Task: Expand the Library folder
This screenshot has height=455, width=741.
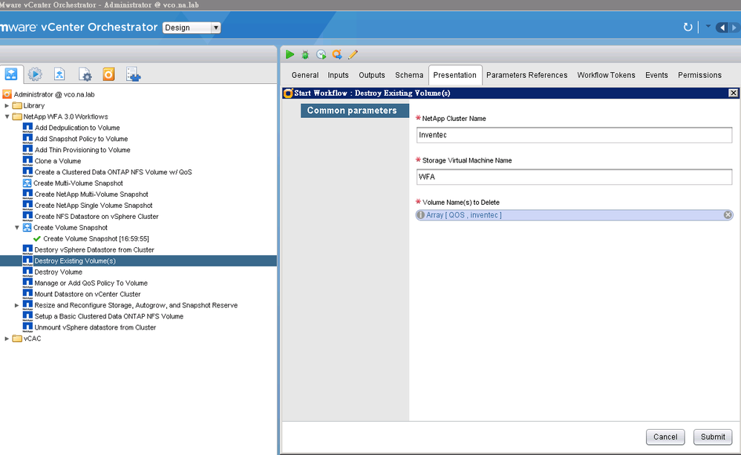Action: (x=7, y=105)
